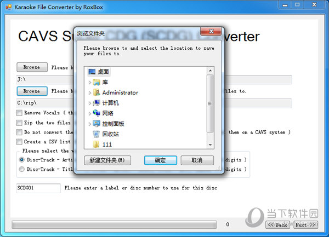
Task: Click the Computer (计算机) icon
Action: pos(97,103)
